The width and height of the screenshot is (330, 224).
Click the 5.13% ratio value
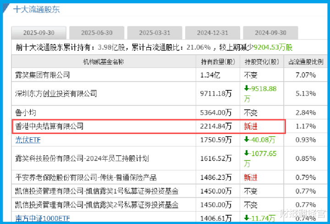click(x=306, y=93)
